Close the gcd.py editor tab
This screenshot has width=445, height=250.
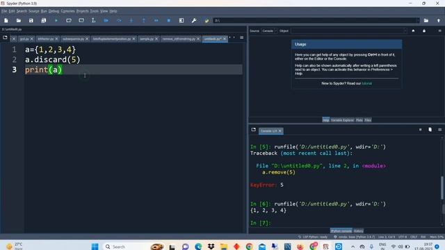coord(32,39)
